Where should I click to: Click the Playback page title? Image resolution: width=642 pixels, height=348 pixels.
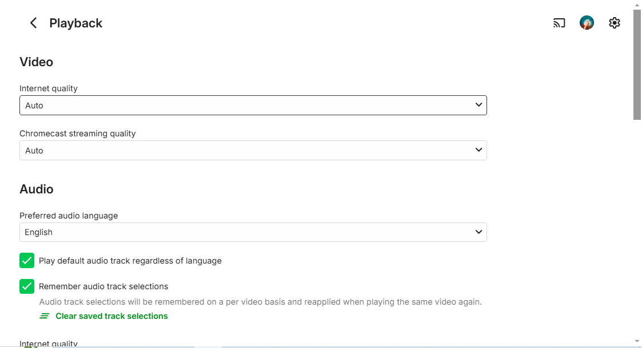tap(76, 23)
